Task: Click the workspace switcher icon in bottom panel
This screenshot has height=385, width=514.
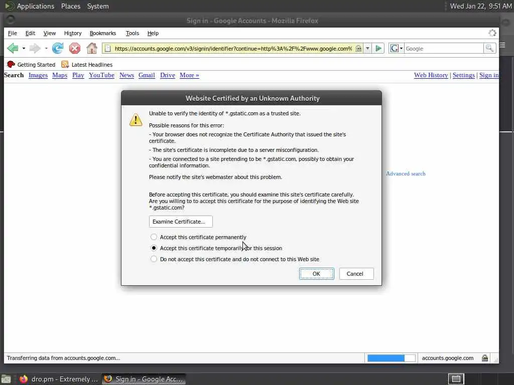Action: coord(456,379)
